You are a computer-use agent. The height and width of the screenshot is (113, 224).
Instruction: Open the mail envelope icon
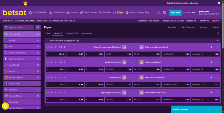(x=164, y=12)
